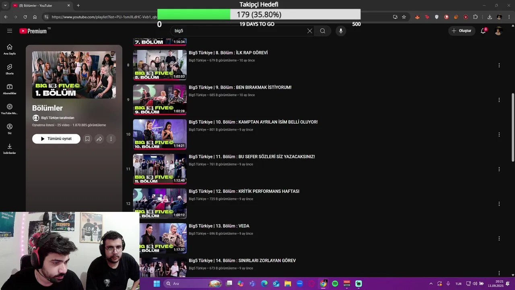Click the Tümünü oynat button
Viewport: 515px width, 290px height.
tap(56, 139)
